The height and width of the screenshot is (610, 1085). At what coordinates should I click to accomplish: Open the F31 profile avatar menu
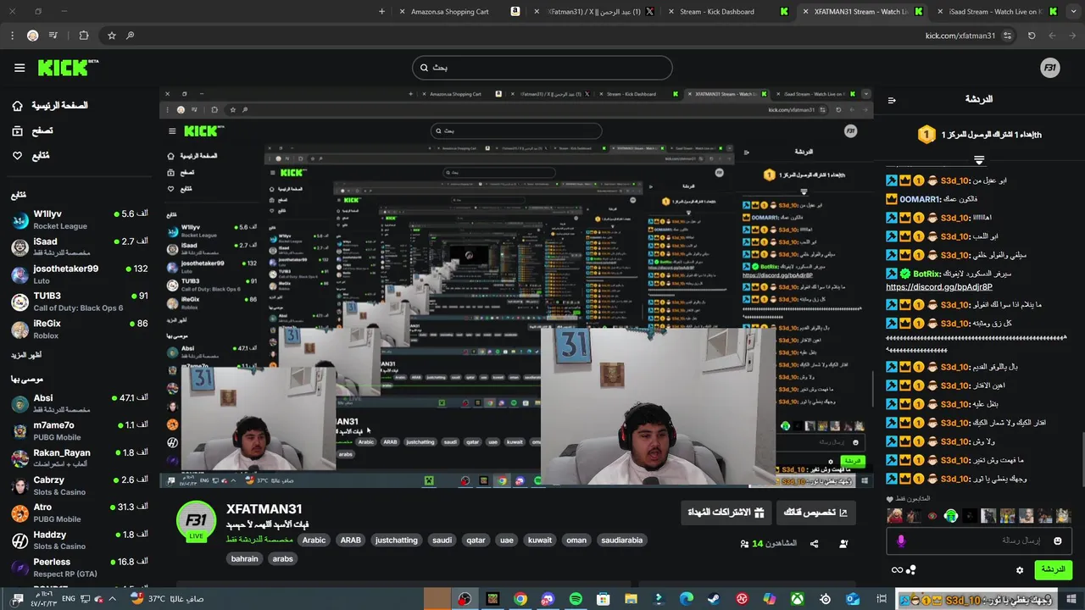[x=1050, y=68]
